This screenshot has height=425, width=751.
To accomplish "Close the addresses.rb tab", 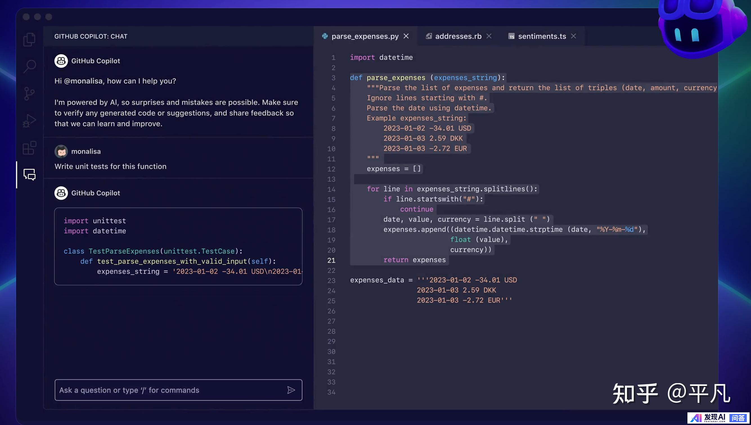I will click(x=489, y=36).
